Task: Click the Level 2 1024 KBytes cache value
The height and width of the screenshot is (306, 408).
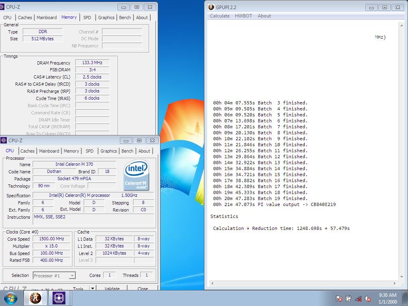Action: pyautogui.click(x=114, y=253)
